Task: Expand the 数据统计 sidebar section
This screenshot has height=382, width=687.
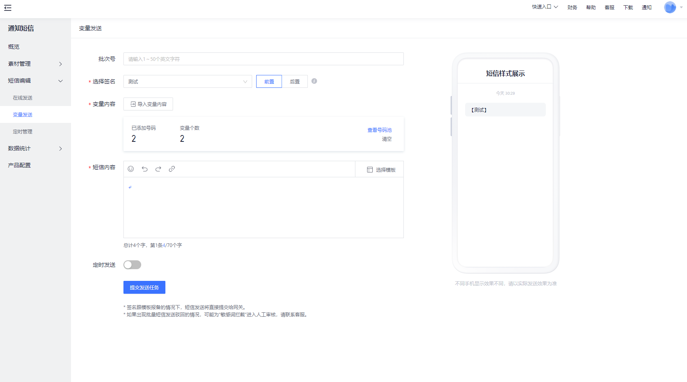Action: pyautogui.click(x=35, y=148)
